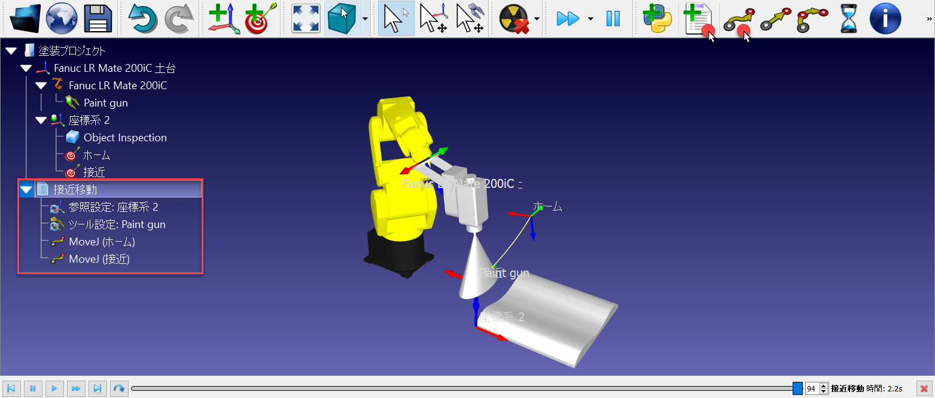
Task: Select the MoveJ (接近) instruction
Action: [99, 259]
